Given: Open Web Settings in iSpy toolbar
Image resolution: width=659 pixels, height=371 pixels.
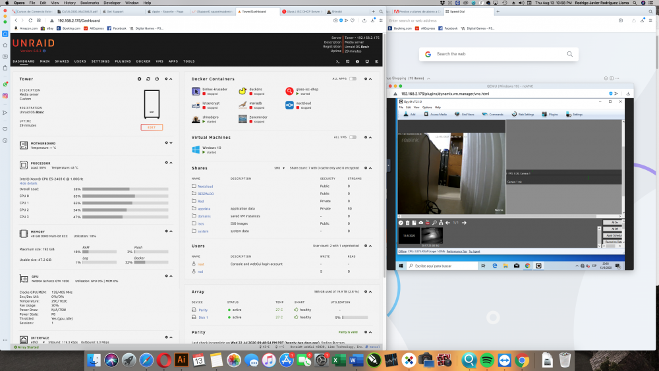Looking at the screenshot, I should (523, 114).
